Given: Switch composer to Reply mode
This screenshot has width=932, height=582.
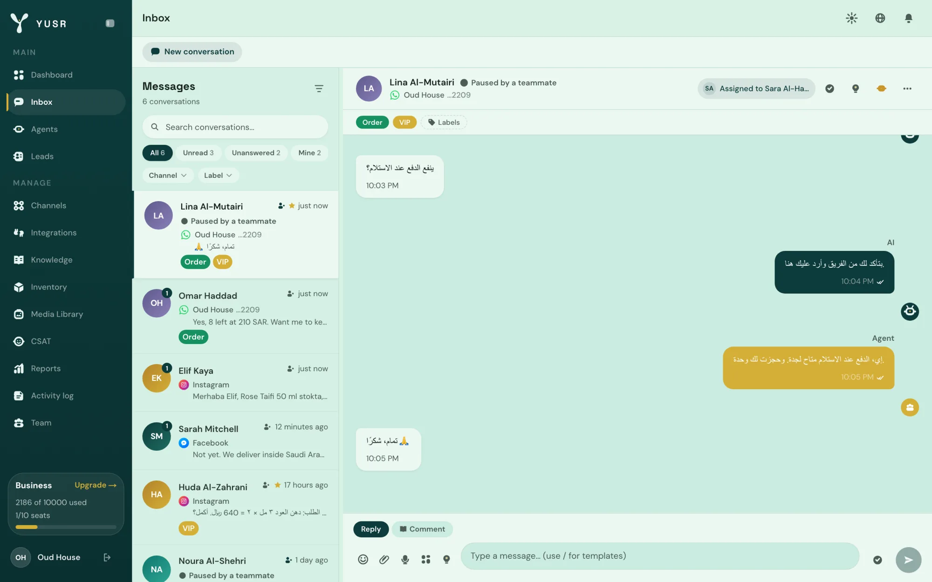Looking at the screenshot, I should (x=371, y=529).
